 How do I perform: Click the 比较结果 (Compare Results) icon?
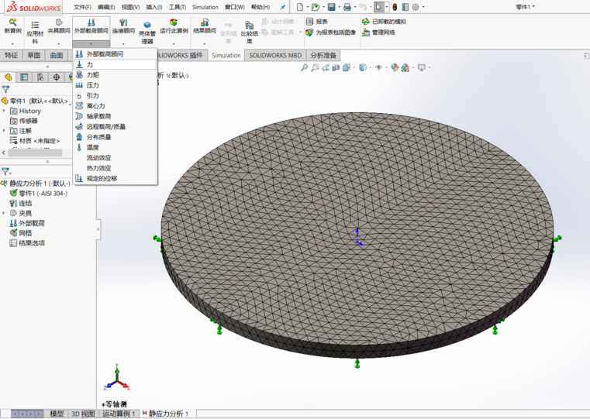coord(249,32)
